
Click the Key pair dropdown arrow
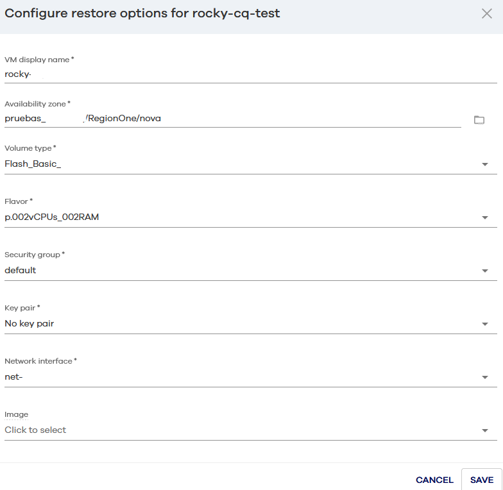click(x=485, y=324)
